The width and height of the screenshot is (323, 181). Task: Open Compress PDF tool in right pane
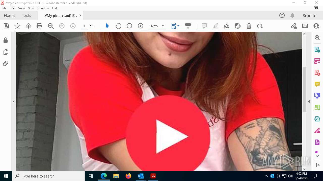click(317, 119)
